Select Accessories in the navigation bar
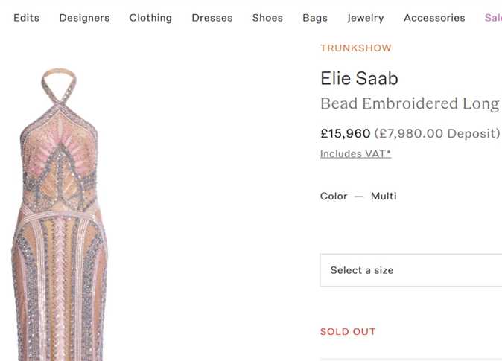The height and width of the screenshot is (361, 502). 434,18
